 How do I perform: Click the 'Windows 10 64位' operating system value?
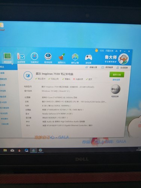56,91
